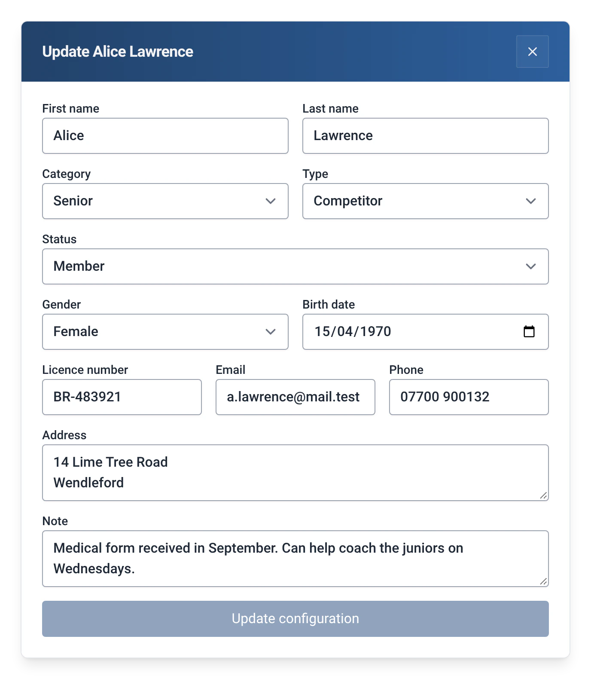Close the Update Alice Lawrence dialog

tap(532, 52)
